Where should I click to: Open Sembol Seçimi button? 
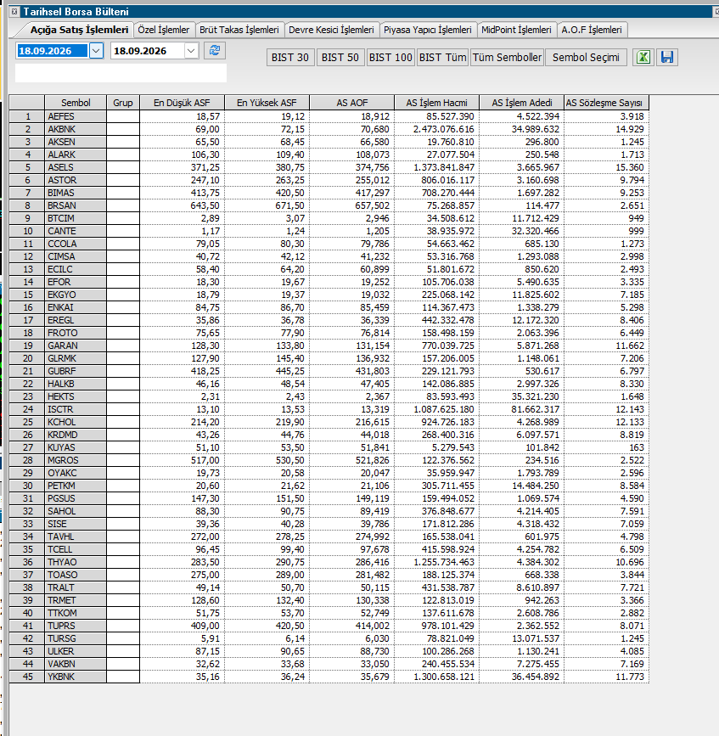(x=586, y=57)
